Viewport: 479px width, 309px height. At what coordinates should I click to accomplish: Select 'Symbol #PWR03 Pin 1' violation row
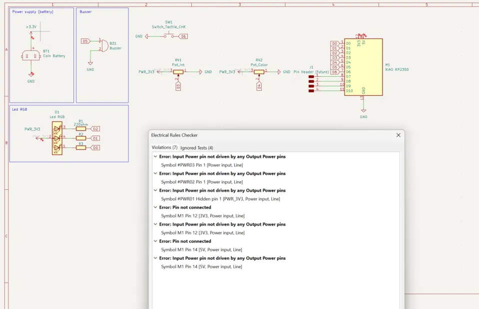click(x=202, y=165)
